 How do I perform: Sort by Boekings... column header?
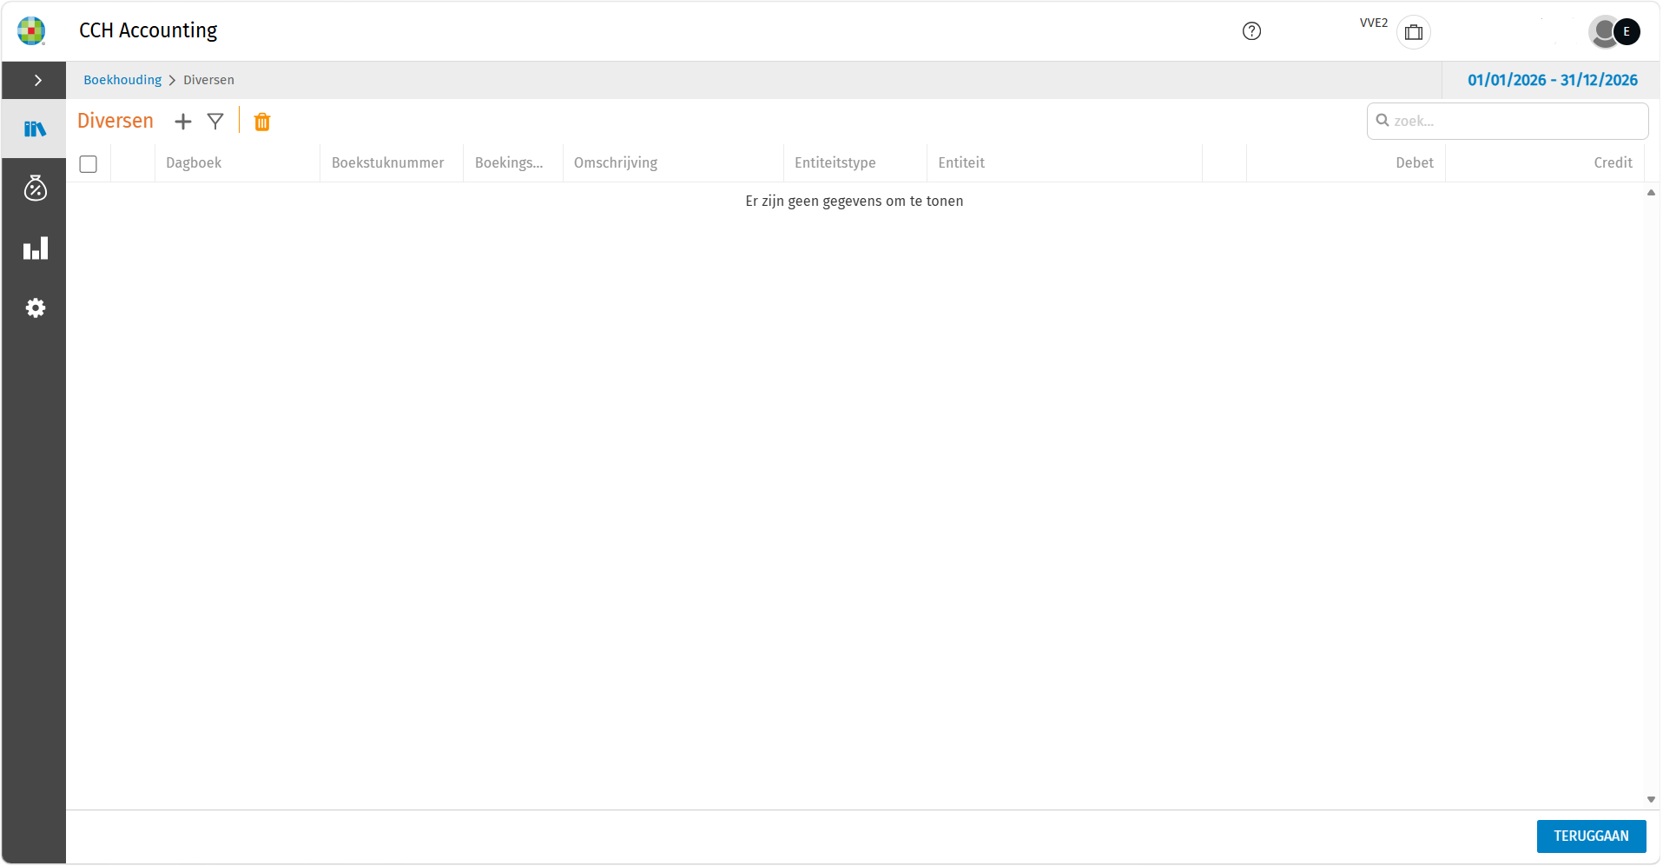pos(509,162)
